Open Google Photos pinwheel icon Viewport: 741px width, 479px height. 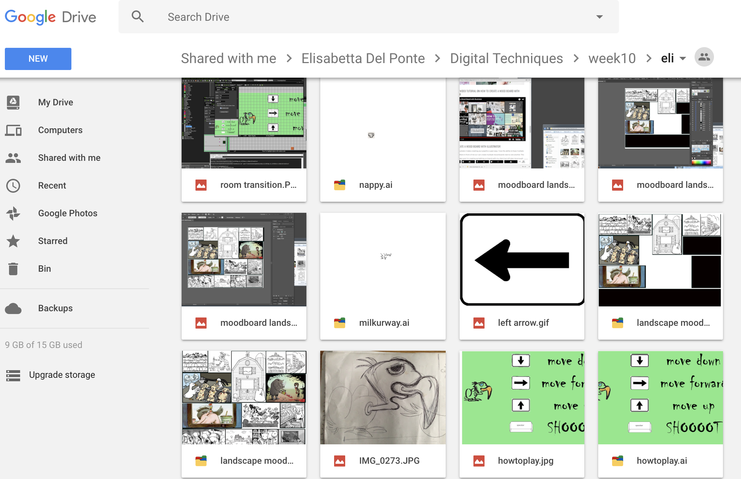pos(13,213)
